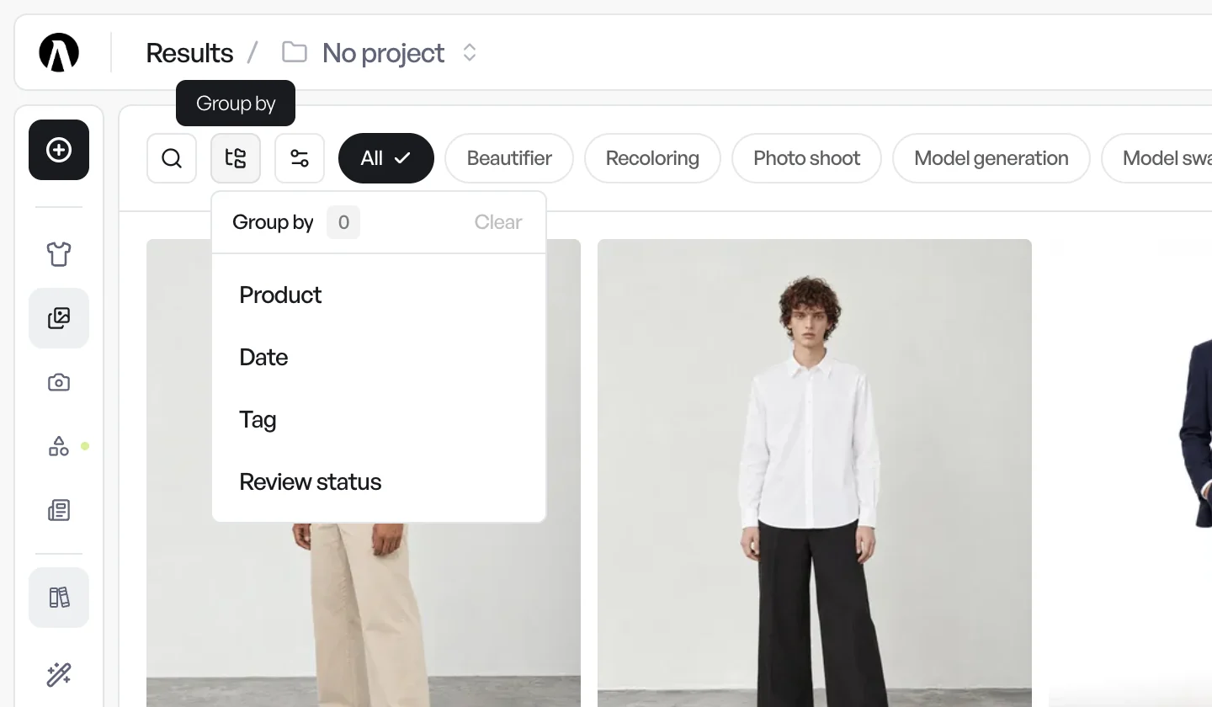Select the partially visible Model swap chip

(1157, 158)
